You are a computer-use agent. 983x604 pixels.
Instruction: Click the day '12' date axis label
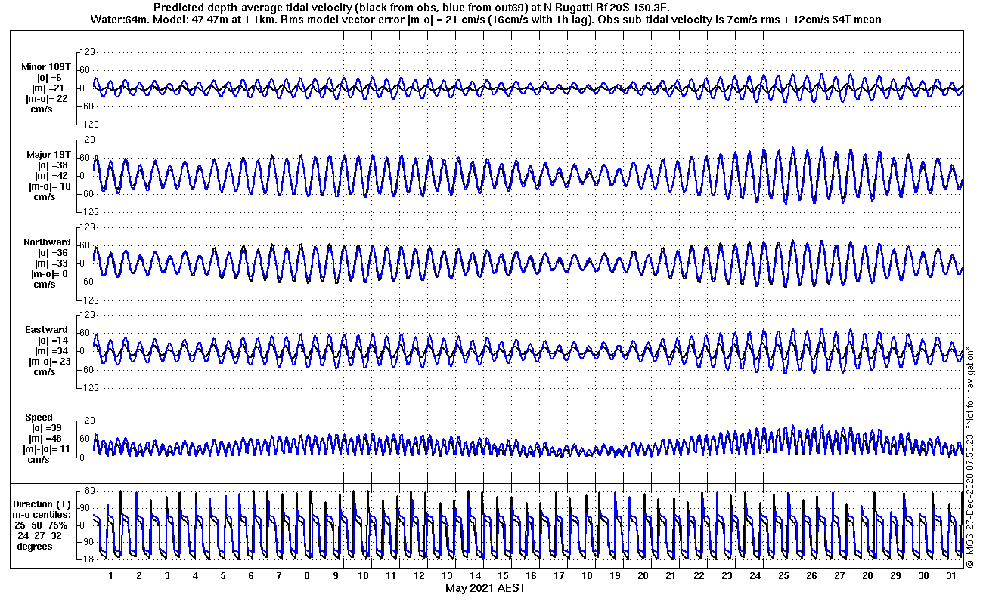click(419, 576)
